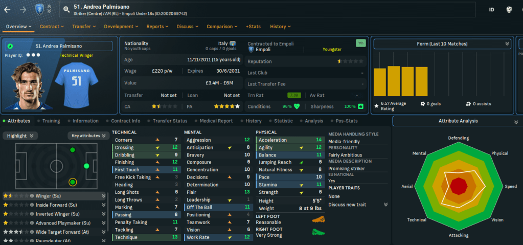This screenshot has height=245, width=523.
Task: Click the Discuss new trait link
Action: point(348,205)
